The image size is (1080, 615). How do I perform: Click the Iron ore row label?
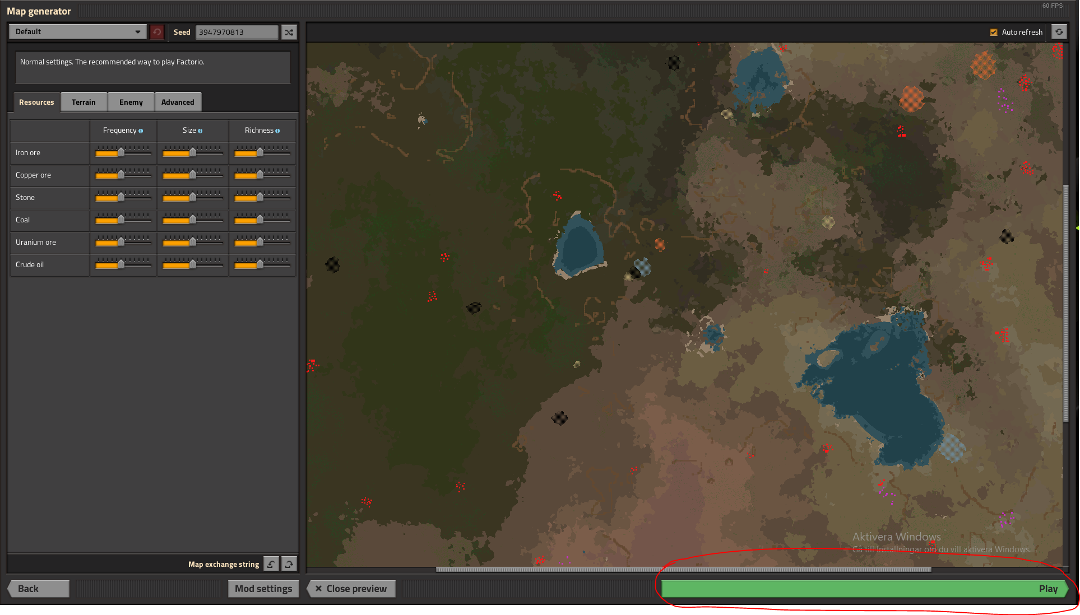point(28,152)
